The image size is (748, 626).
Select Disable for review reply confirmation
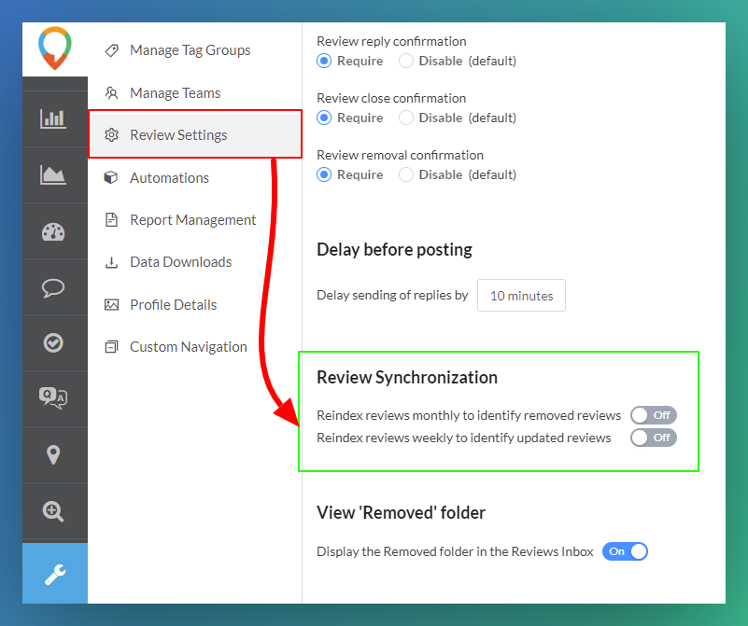(406, 61)
